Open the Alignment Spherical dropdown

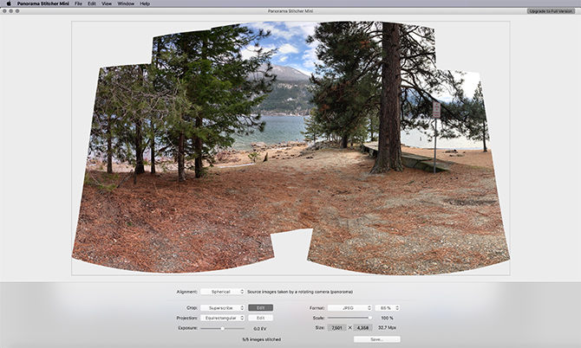pyautogui.click(x=222, y=292)
